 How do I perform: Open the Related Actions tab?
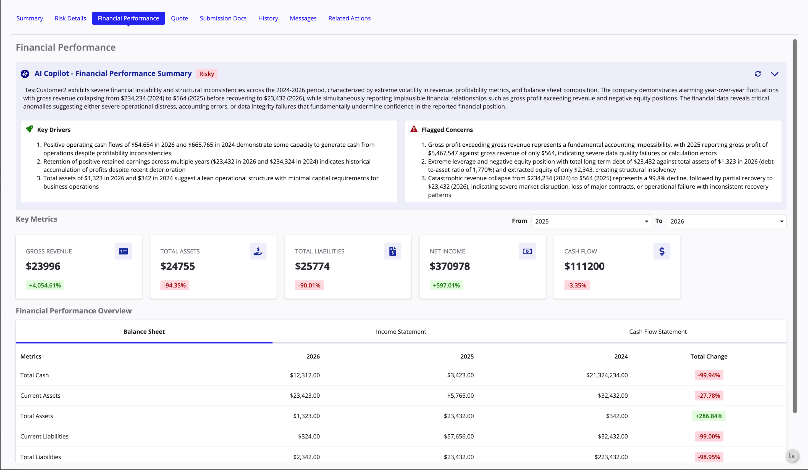pyautogui.click(x=350, y=18)
